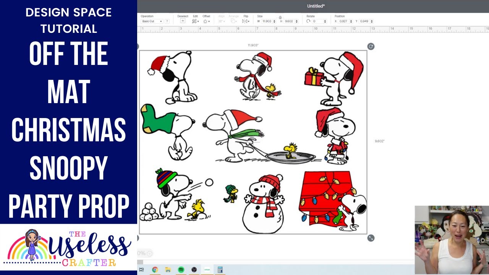Step the Height value spinner
The height and width of the screenshot is (275, 489).
(x=296, y=21)
